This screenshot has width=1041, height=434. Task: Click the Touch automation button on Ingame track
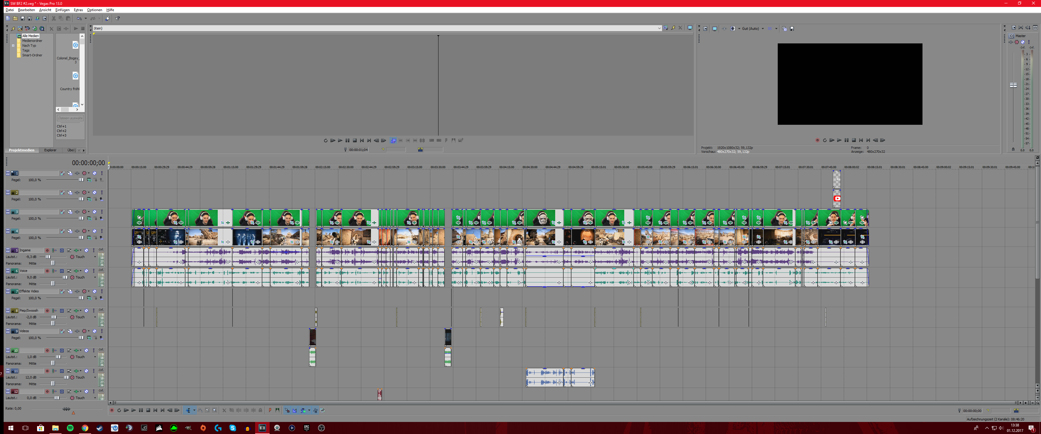tap(80, 257)
